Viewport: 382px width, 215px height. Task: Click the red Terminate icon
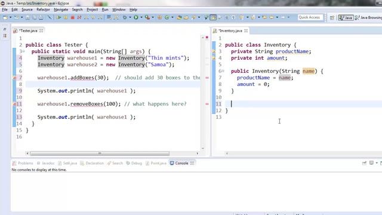click(x=72, y=17)
